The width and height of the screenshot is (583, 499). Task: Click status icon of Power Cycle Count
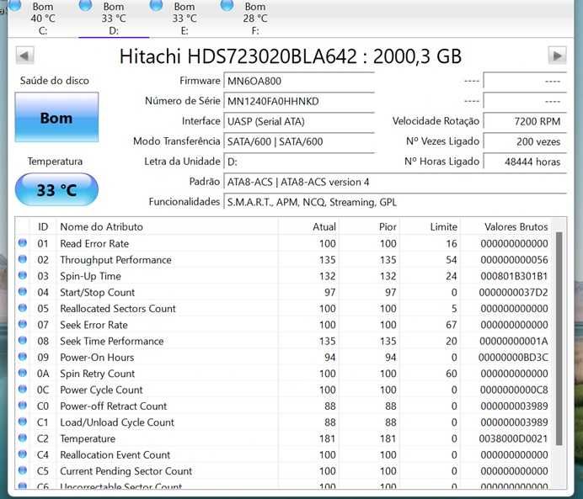(x=22, y=389)
